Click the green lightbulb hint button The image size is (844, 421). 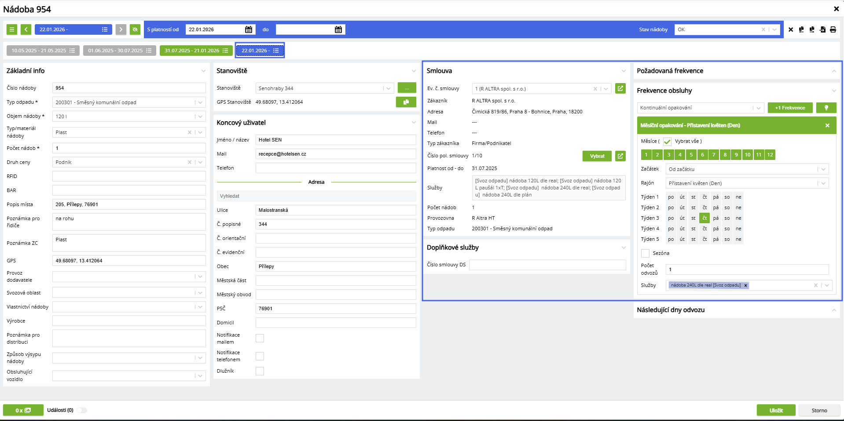point(826,108)
